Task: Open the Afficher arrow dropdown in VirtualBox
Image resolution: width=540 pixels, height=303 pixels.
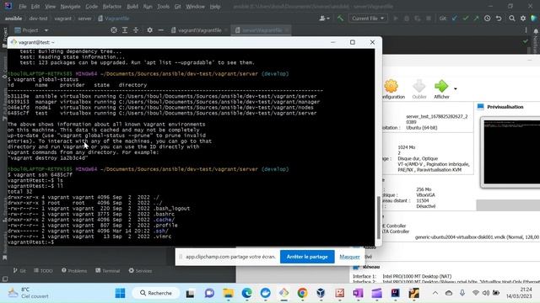Action: (456, 88)
